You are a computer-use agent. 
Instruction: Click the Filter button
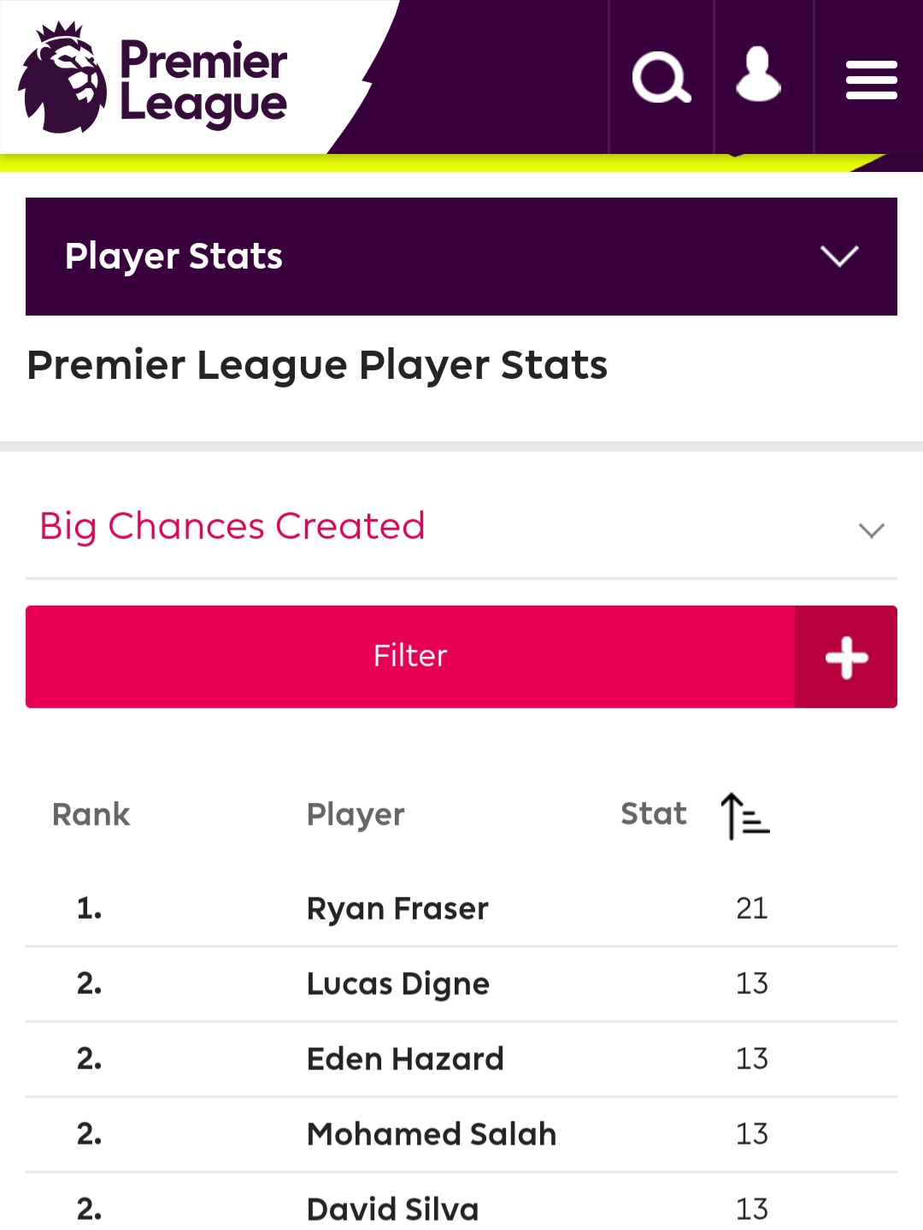[410, 657]
